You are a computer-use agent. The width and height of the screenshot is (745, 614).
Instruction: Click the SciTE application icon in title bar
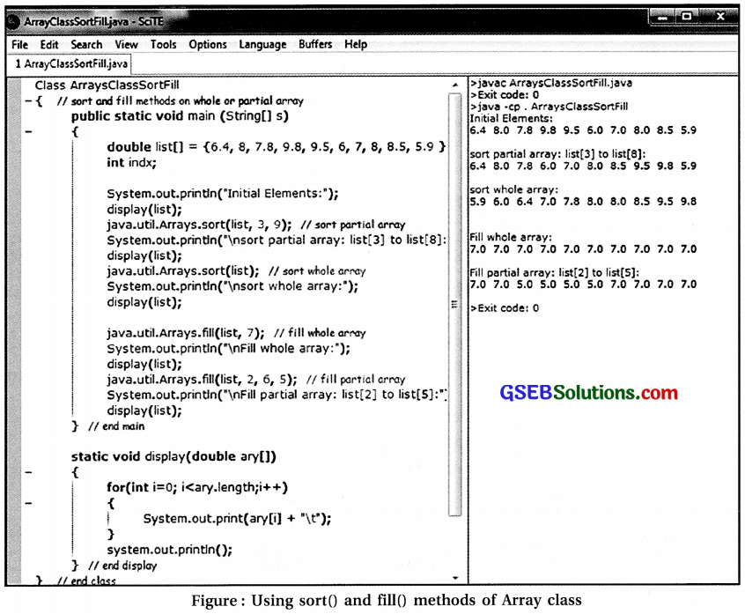point(15,19)
